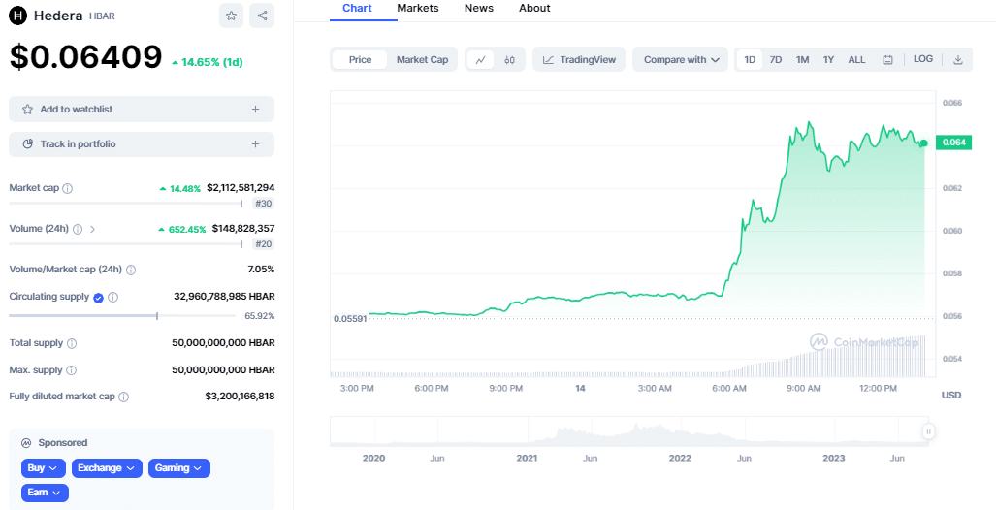Select 1M time range
This screenshot has height=510, width=996.
[x=802, y=60]
